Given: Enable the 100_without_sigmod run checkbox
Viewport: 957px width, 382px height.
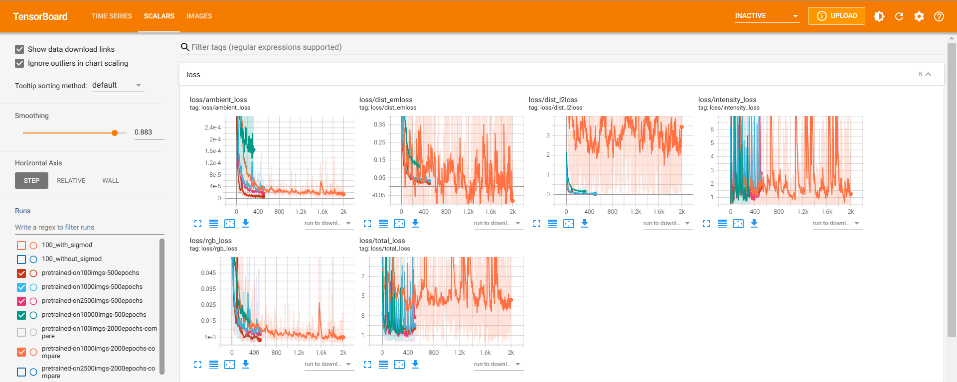Looking at the screenshot, I should tap(21, 259).
